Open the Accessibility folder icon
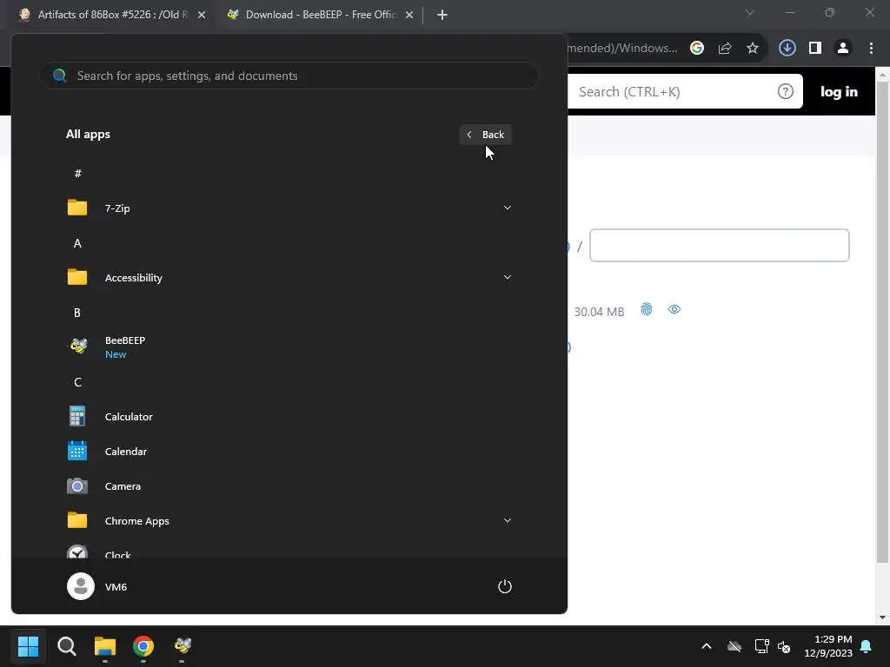 (77, 277)
